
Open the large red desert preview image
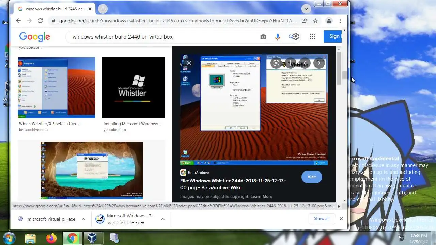(x=254, y=110)
